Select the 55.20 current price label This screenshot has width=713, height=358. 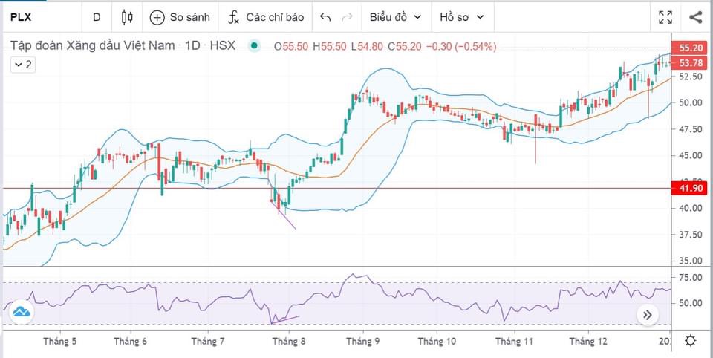click(x=691, y=47)
